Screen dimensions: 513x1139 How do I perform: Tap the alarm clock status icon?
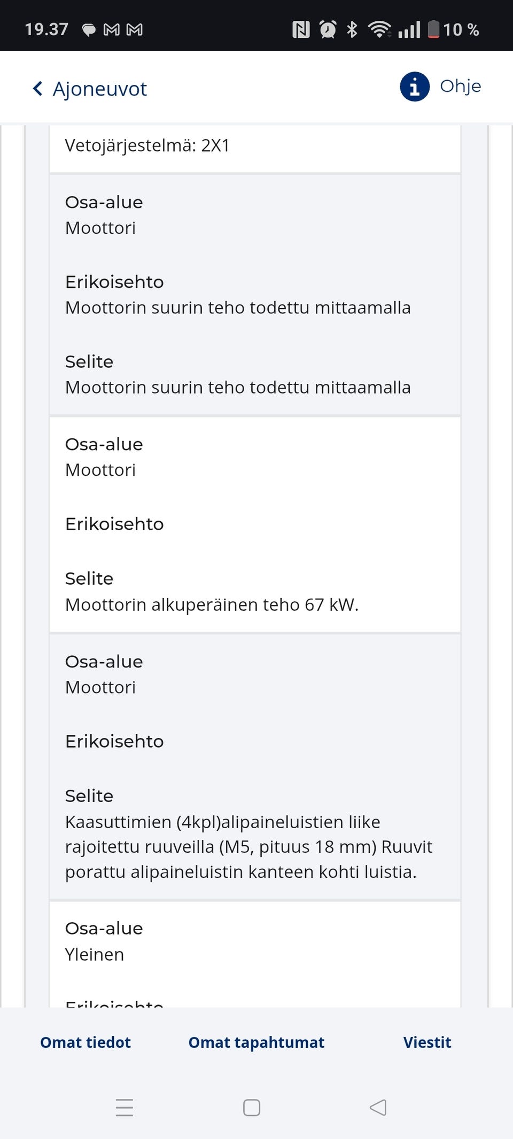[328, 29]
